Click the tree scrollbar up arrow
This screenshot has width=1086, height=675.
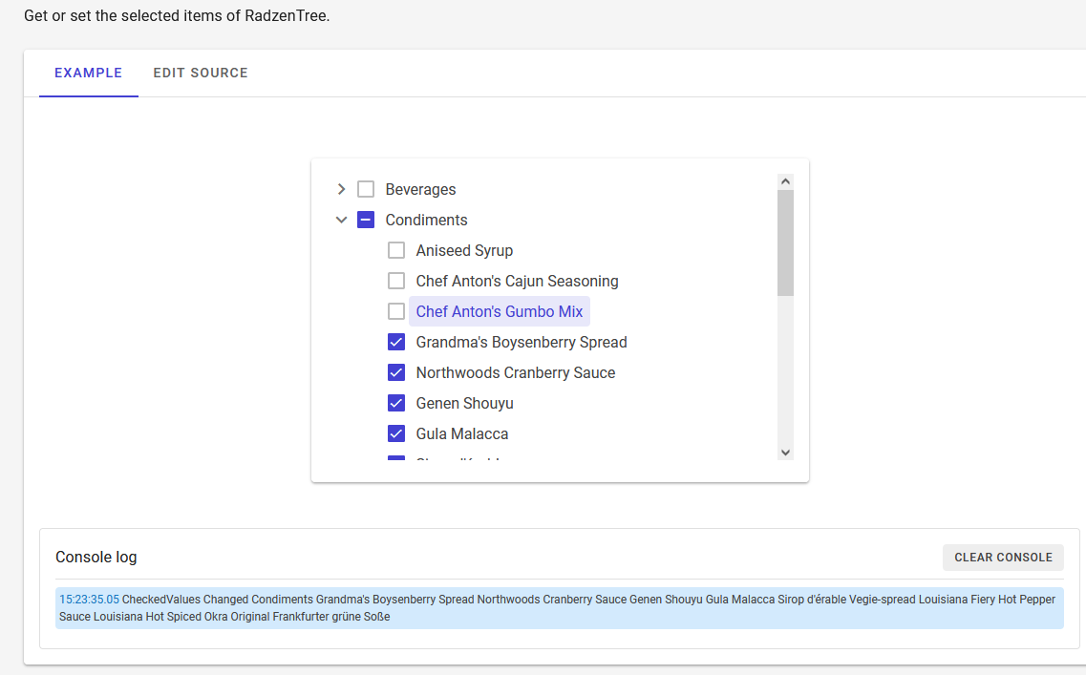pos(785,181)
